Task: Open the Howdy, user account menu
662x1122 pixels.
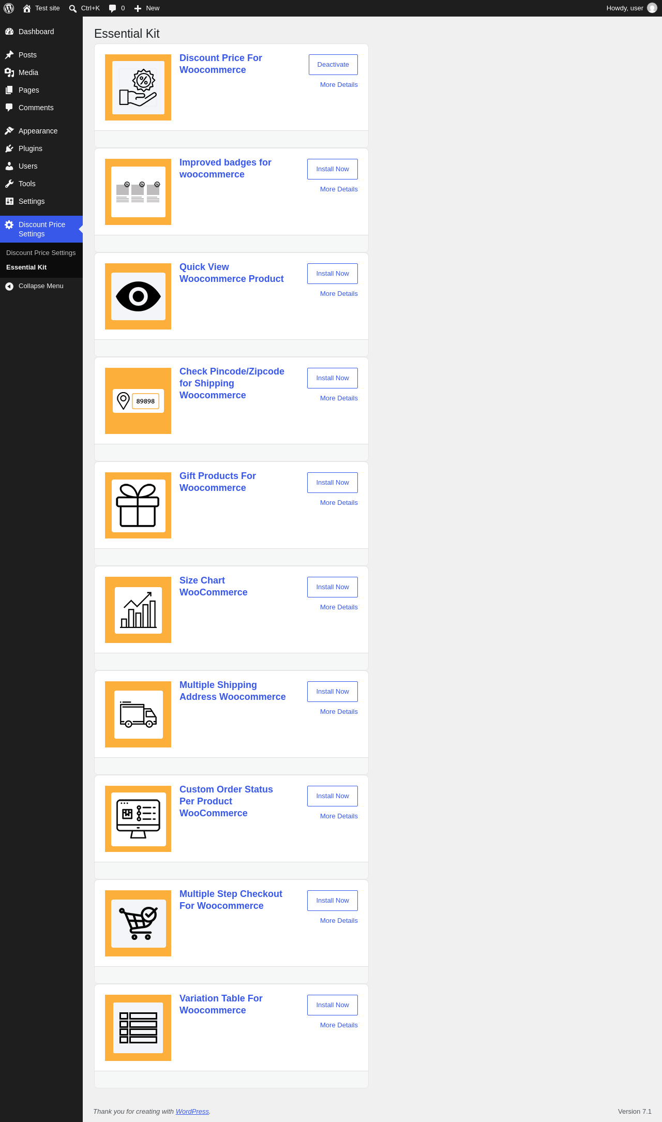Action: click(631, 8)
